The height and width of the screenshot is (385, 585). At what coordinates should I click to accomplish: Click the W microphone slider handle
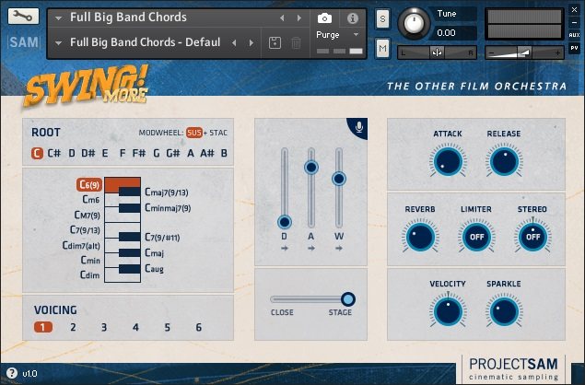339,179
